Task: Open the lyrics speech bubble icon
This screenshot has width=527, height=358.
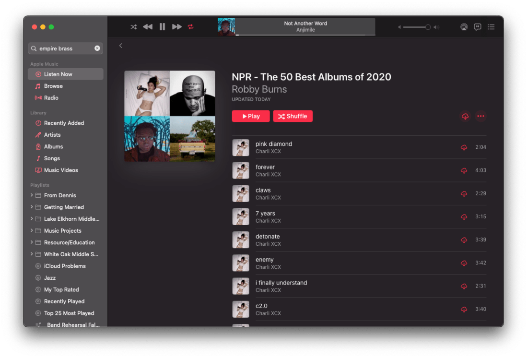Action: pyautogui.click(x=477, y=27)
